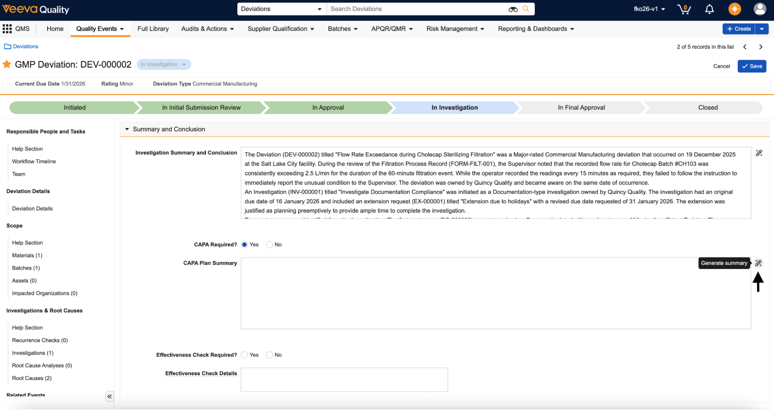
Task: Click Generate summary icon for CAPA Plan
Action: 758,263
